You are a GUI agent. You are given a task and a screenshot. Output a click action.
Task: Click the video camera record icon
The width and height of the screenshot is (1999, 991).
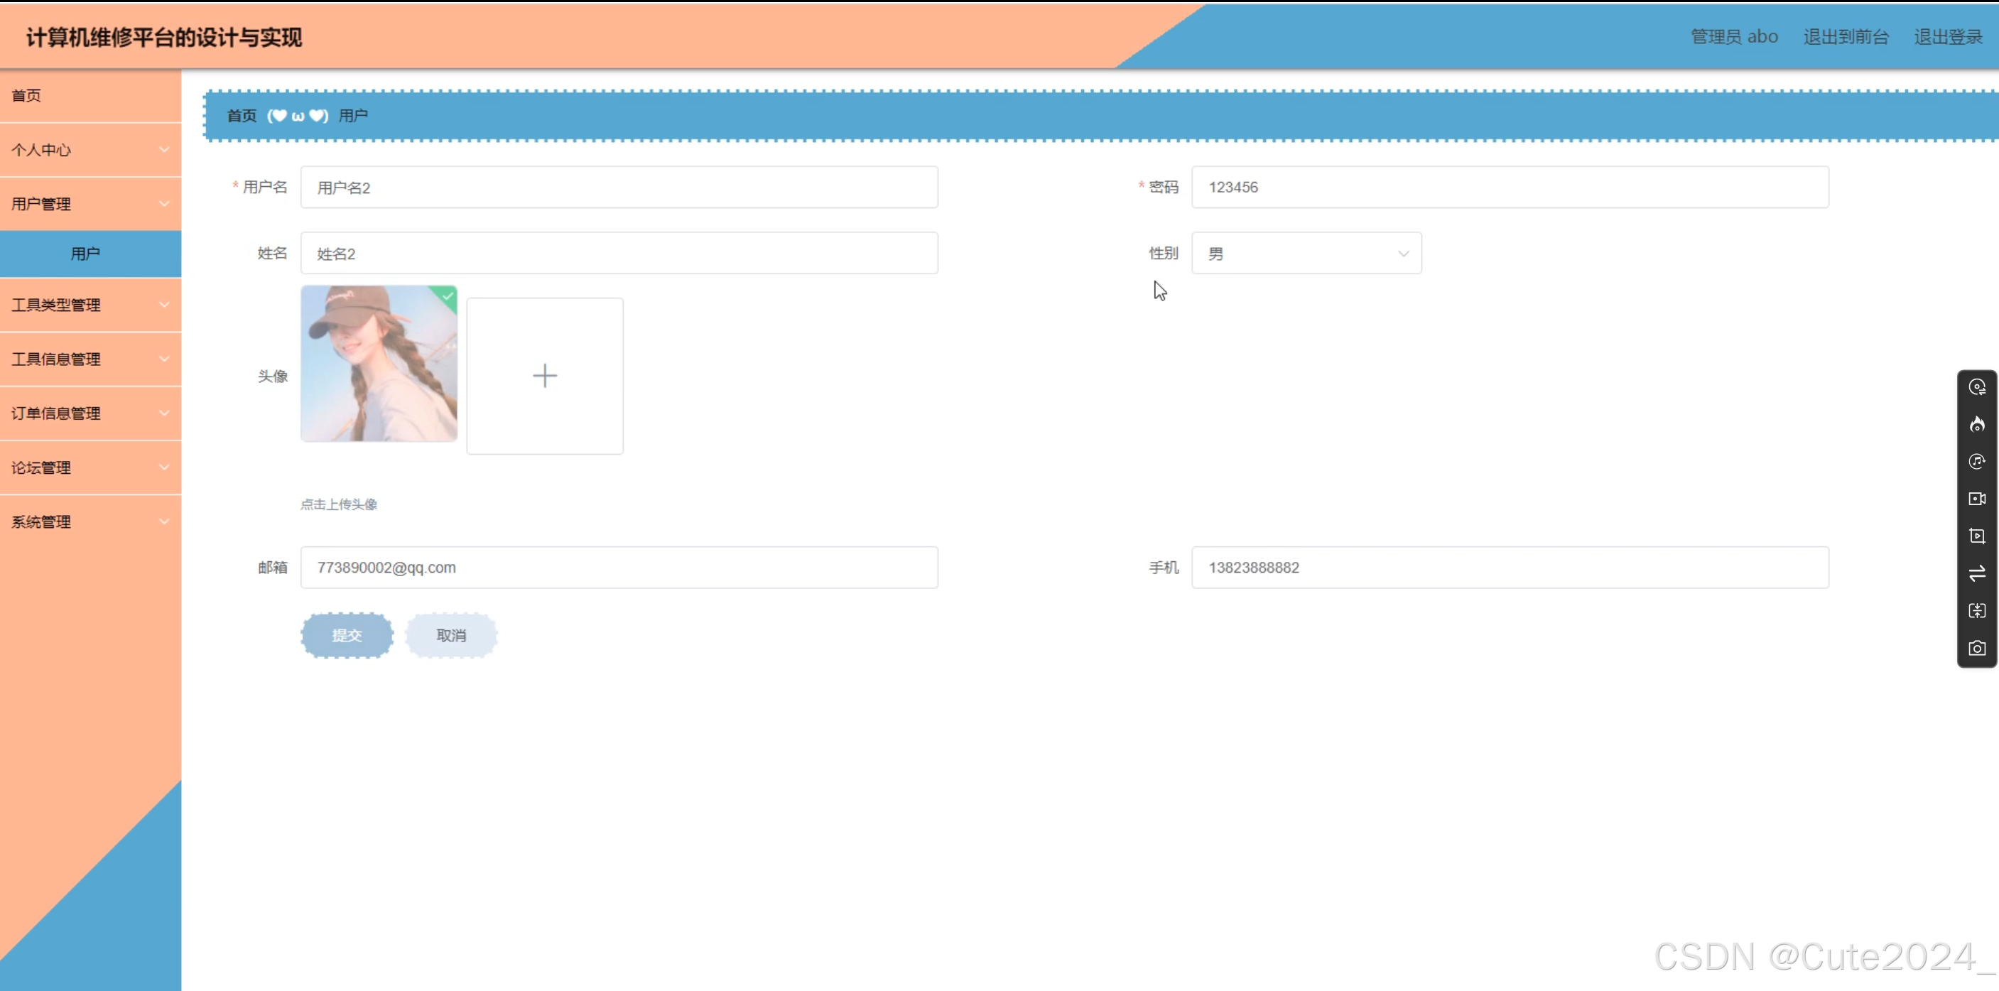click(1976, 498)
